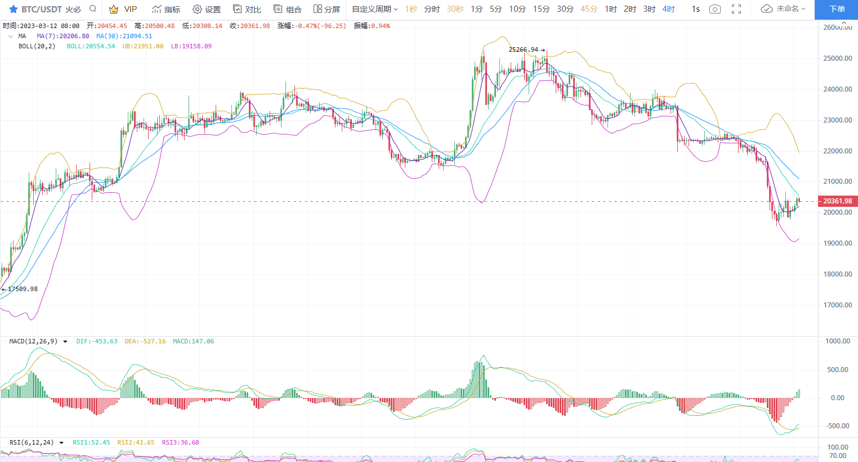This screenshot has height=462, width=858.
Task: Take a chart snapshot with the camera icon
Action: 715,9
